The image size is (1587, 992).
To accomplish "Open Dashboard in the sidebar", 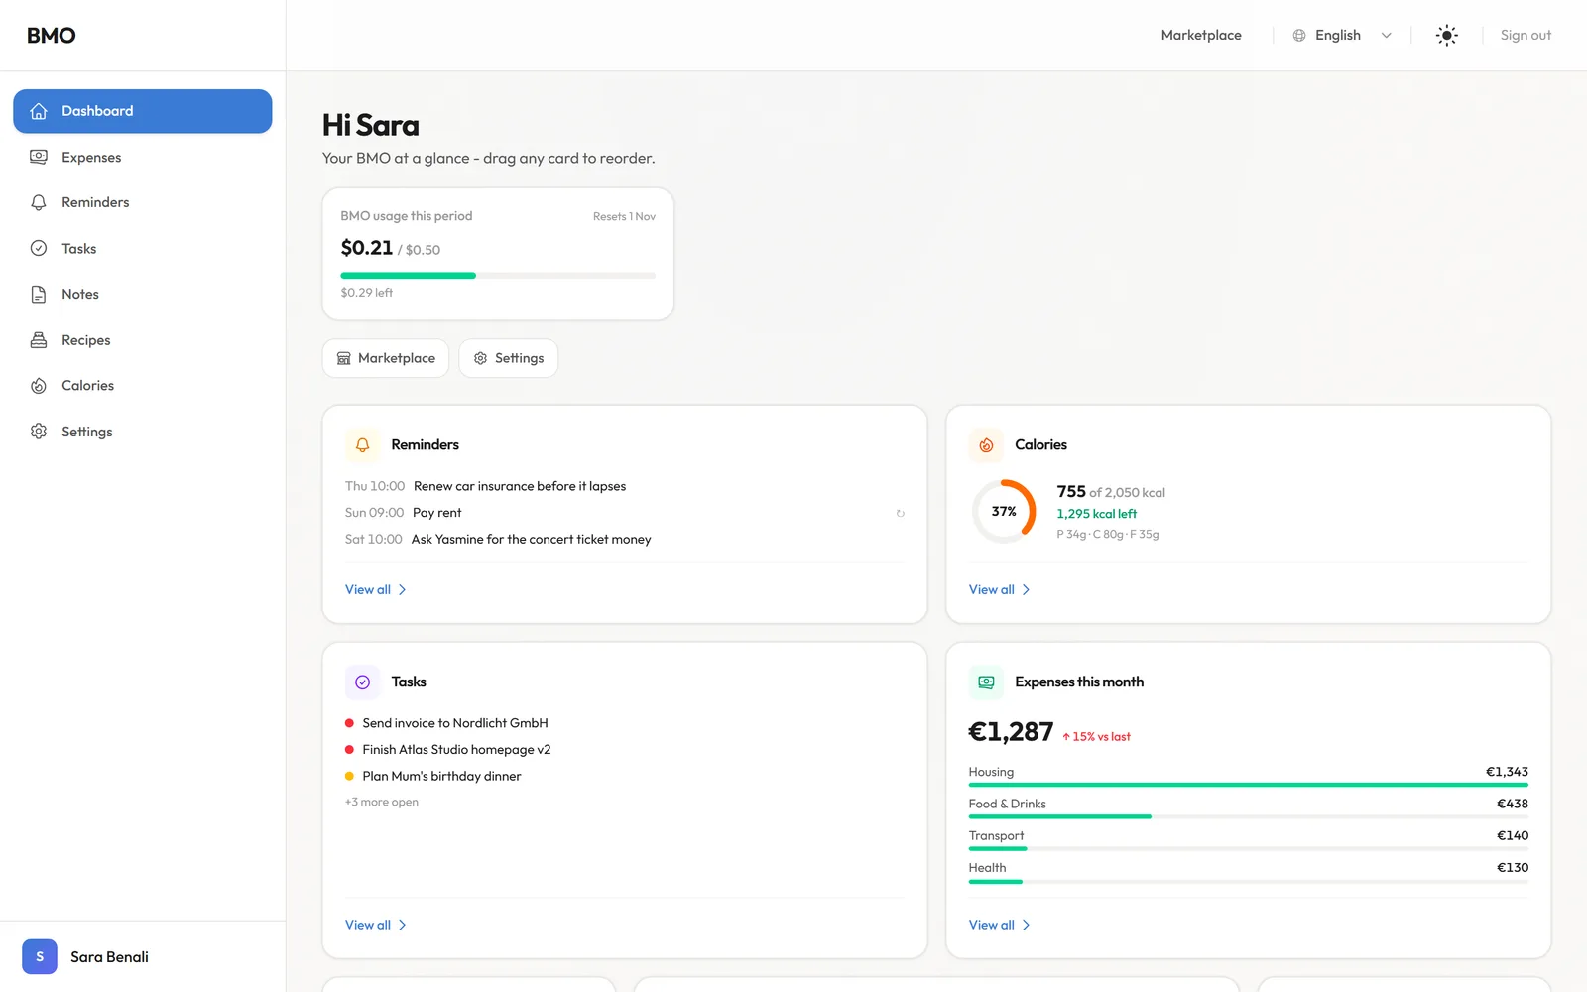I will (x=143, y=111).
